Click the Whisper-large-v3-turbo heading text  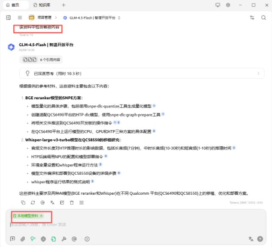click(x=73, y=140)
